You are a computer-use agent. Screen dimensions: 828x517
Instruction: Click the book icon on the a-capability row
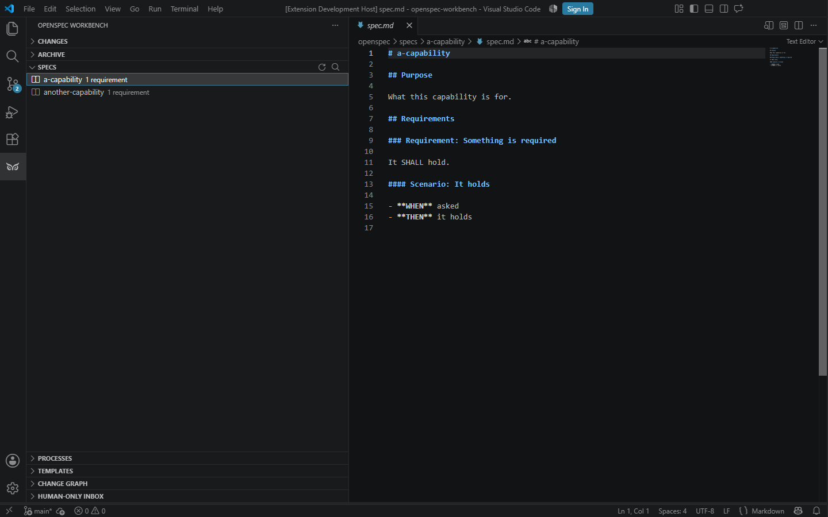pyautogui.click(x=36, y=79)
